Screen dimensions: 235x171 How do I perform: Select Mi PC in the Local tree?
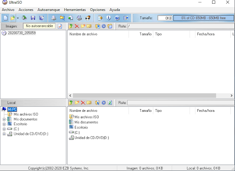pyautogui.click(x=12, y=110)
